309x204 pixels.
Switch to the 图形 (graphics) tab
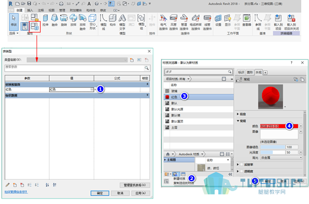point(250,72)
